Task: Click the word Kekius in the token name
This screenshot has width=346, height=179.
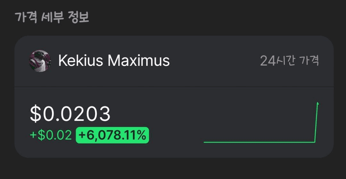Action: click(x=81, y=61)
